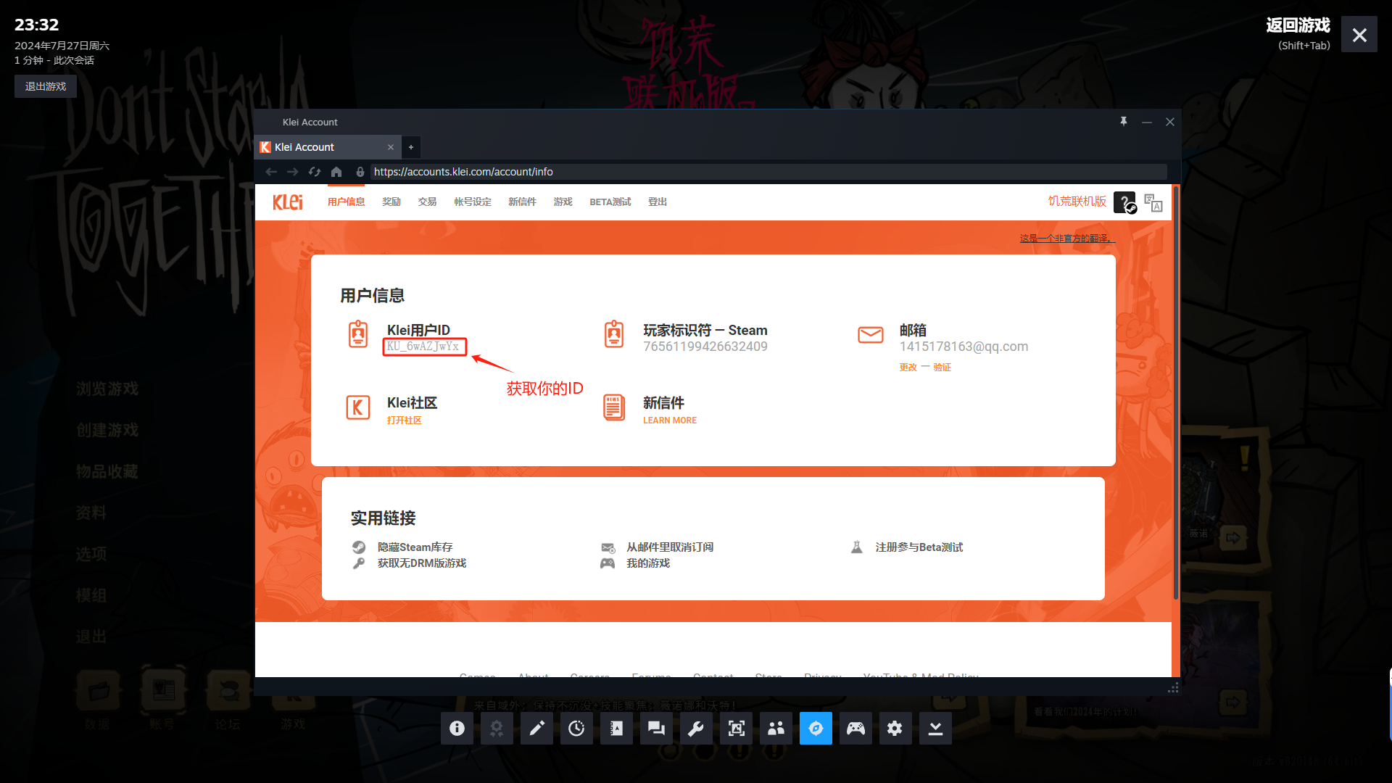Image resolution: width=1392 pixels, height=783 pixels.
Task: Open the chat panel from the overlay toolbar
Action: tap(655, 728)
